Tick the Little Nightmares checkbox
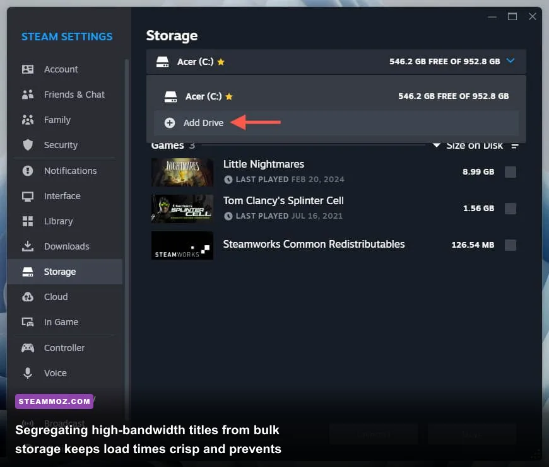This screenshot has height=467, width=549. pyautogui.click(x=511, y=172)
